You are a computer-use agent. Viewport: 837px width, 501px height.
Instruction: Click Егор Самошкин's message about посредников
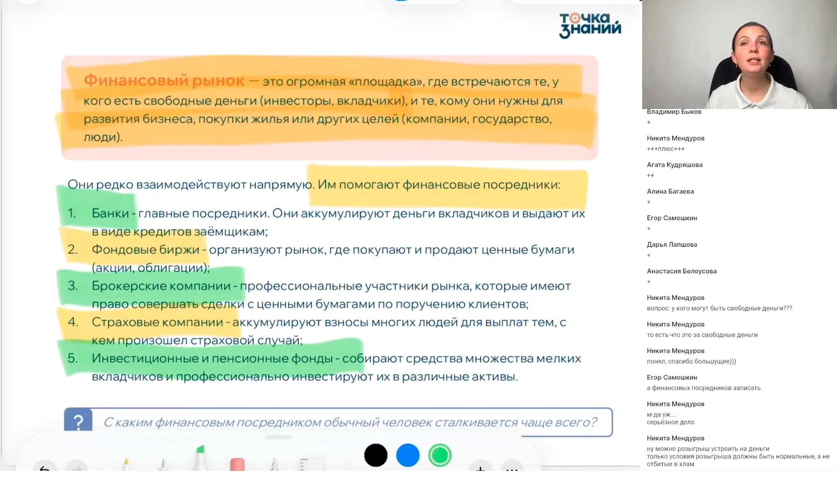[704, 388]
